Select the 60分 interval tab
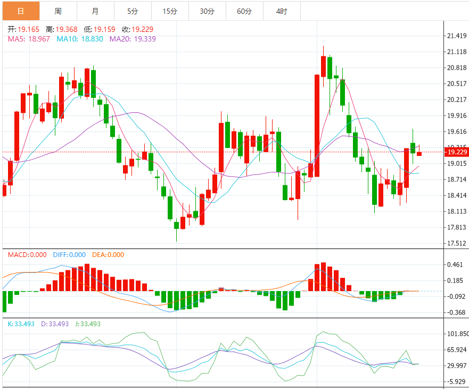The width and height of the screenshot is (469, 389). [244, 11]
